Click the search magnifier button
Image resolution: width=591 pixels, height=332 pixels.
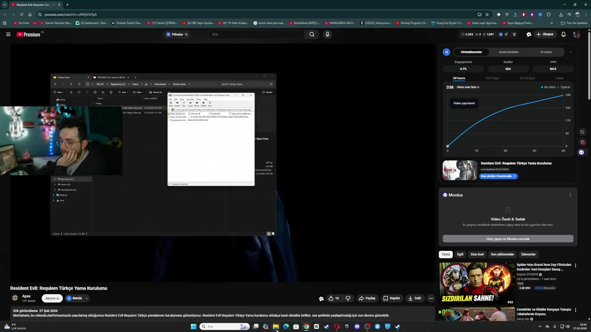coord(312,34)
